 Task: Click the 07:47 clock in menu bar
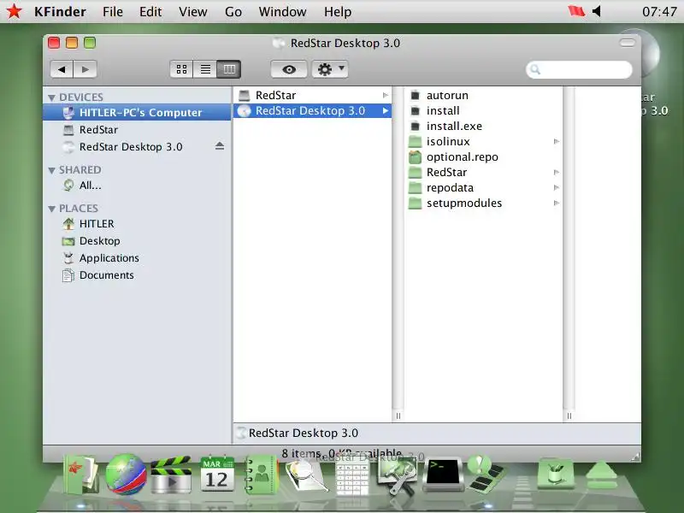tap(659, 12)
